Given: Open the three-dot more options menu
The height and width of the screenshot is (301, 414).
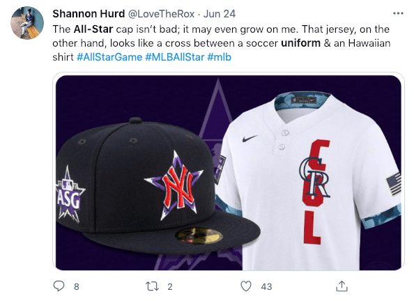Looking at the screenshot, I should [398, 13].
